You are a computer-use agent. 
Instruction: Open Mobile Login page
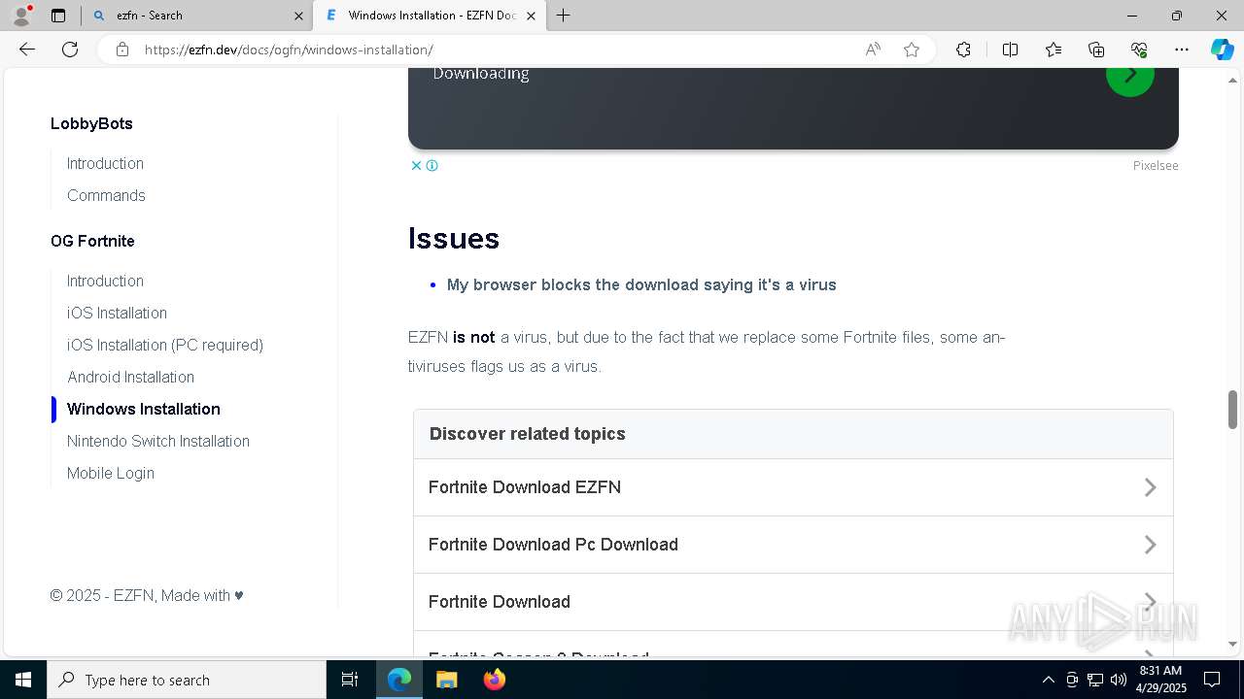(111, 473)
